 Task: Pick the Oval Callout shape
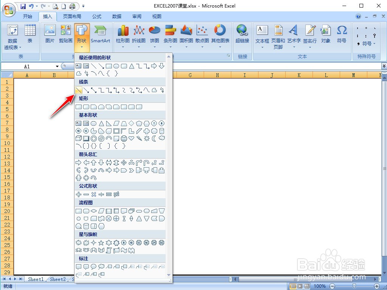94,267
